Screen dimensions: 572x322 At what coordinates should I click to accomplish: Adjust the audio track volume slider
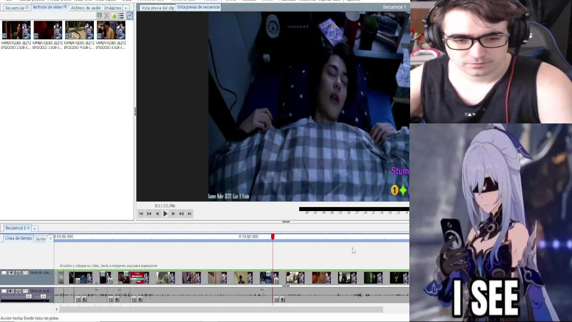tap(29, 297)
